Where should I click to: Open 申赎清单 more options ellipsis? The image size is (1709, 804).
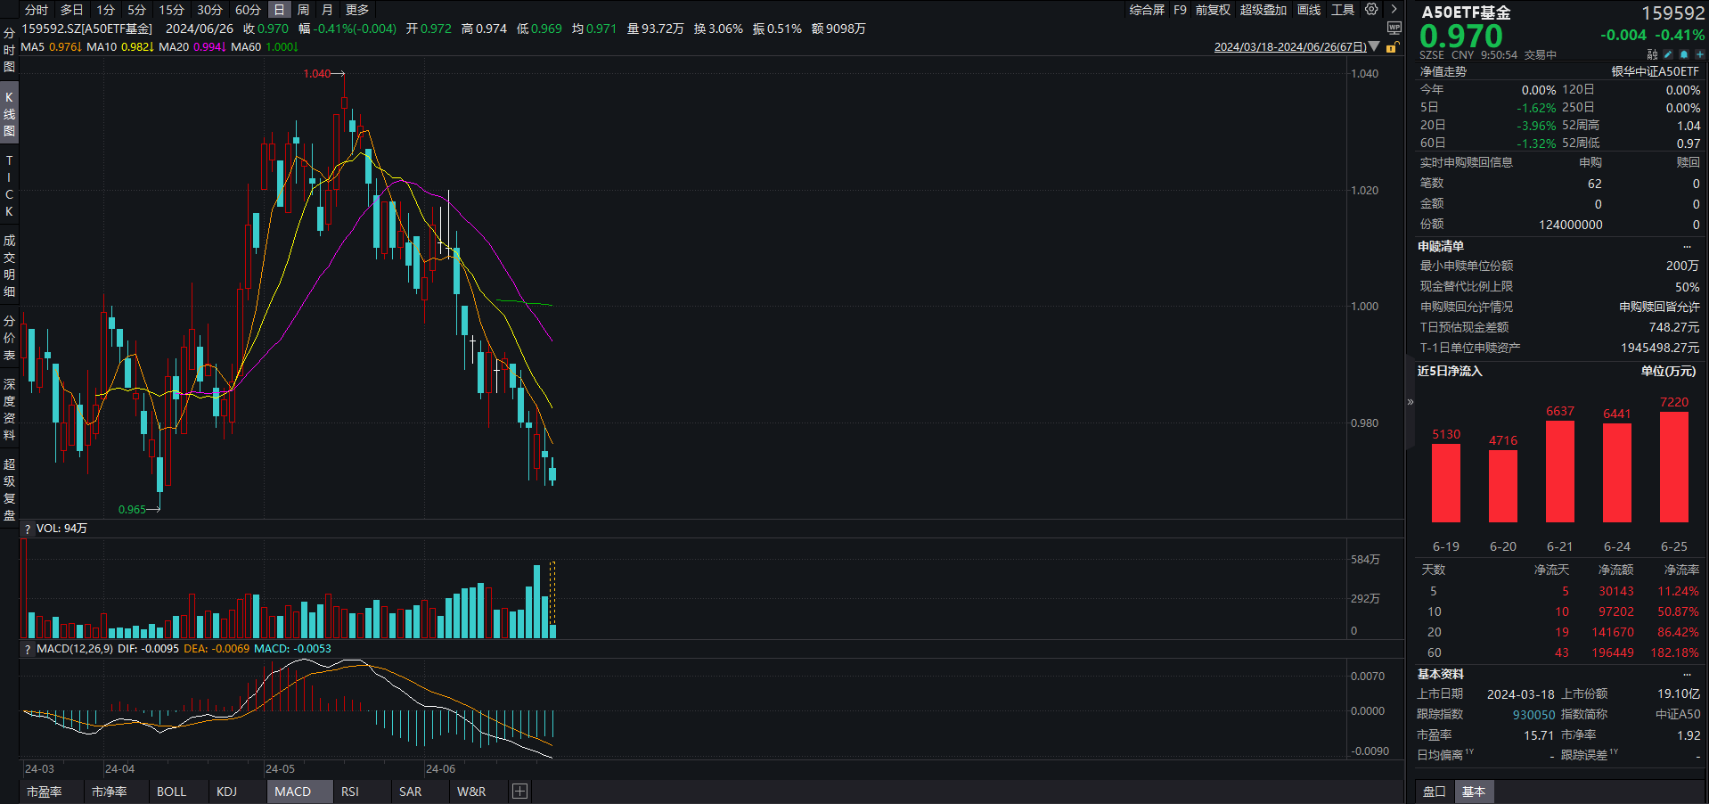point(1687,247)
